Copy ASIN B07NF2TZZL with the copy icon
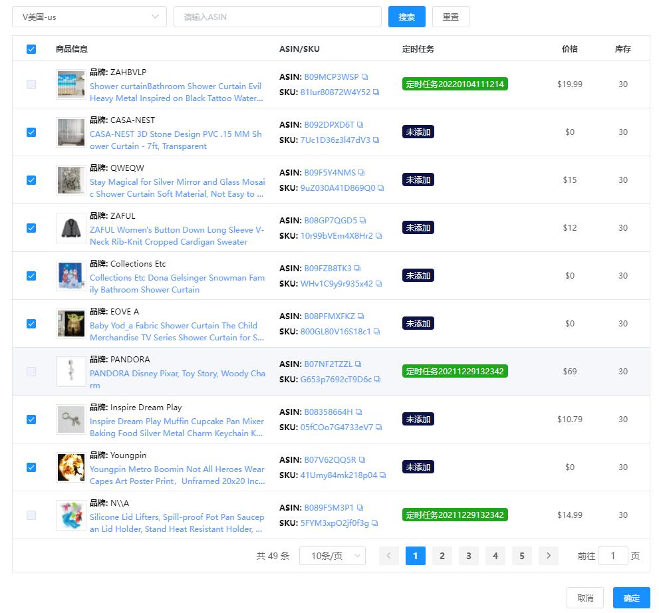The width and height of the screenshot is (659, 613). [x=358, y=364]
